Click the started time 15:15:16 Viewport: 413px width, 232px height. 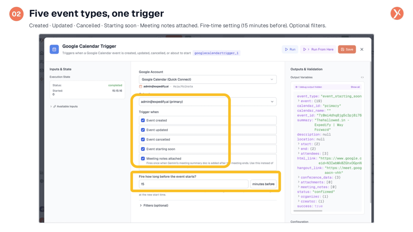tap(117, 91)
